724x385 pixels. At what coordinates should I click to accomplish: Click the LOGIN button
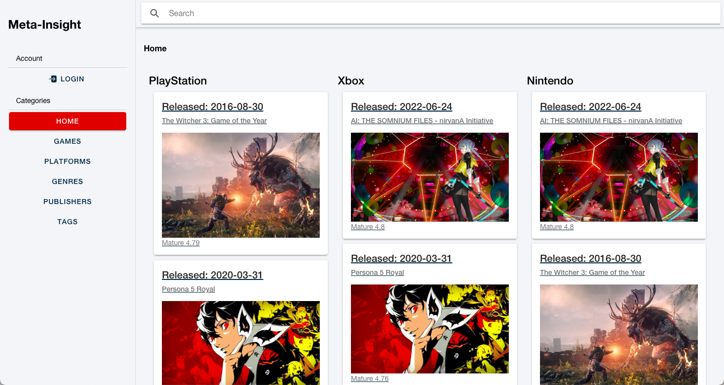pos(67,79)
